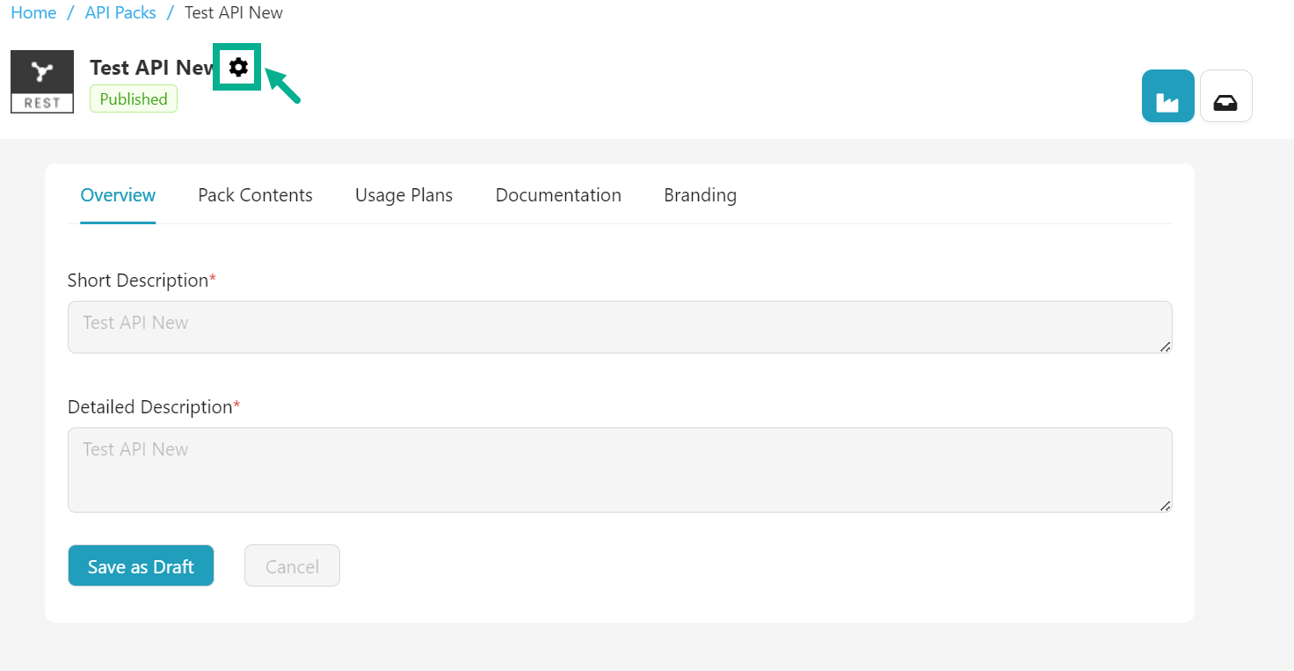Go to Home via breadcrumb
1294x671 pixels.
33,13
